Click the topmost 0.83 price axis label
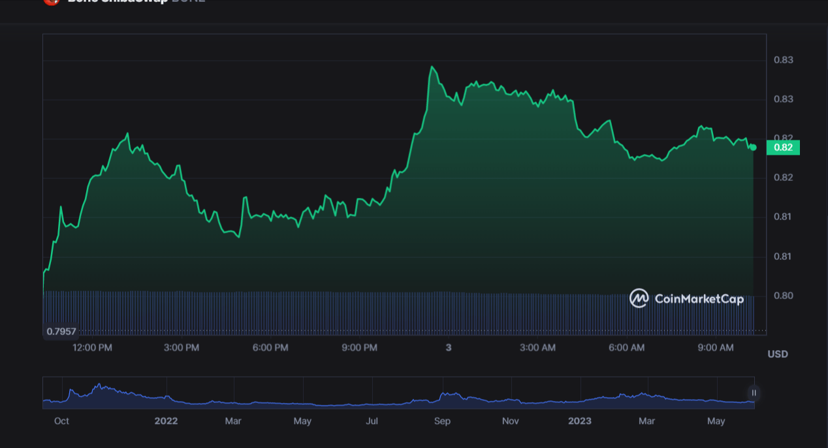Screen dimensions: 828x448 (x=784, y=60)
